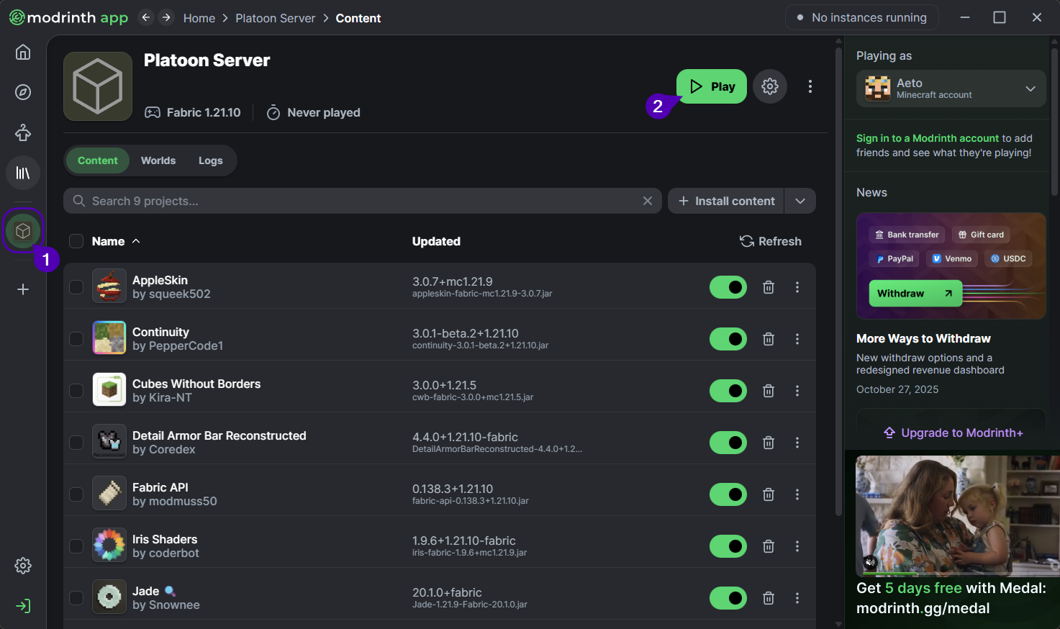Toggle off Iris Shaders mod
This screenshot has height=629, width=1060.
(728, 546)
